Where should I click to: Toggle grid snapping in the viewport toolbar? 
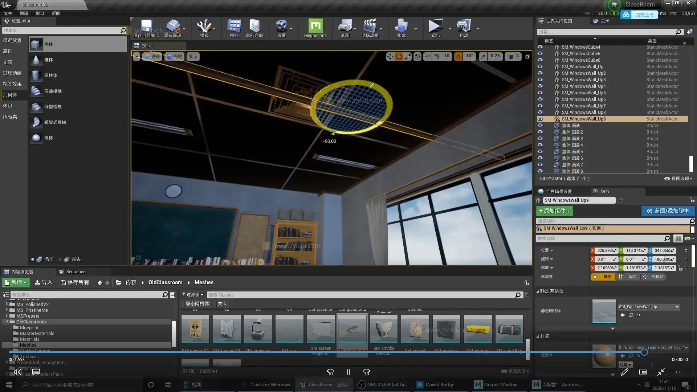[436, 56]
